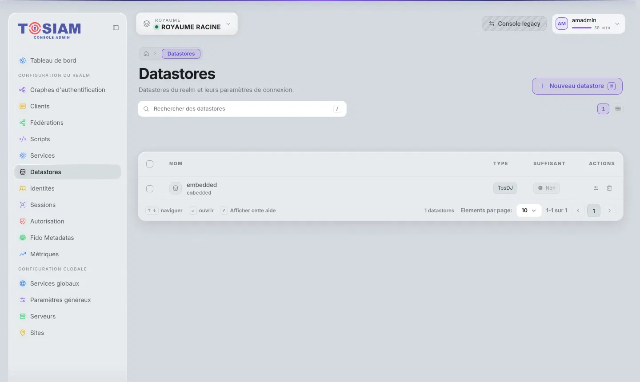Open the home breadcrumb icon

click(x=146, y=54)
